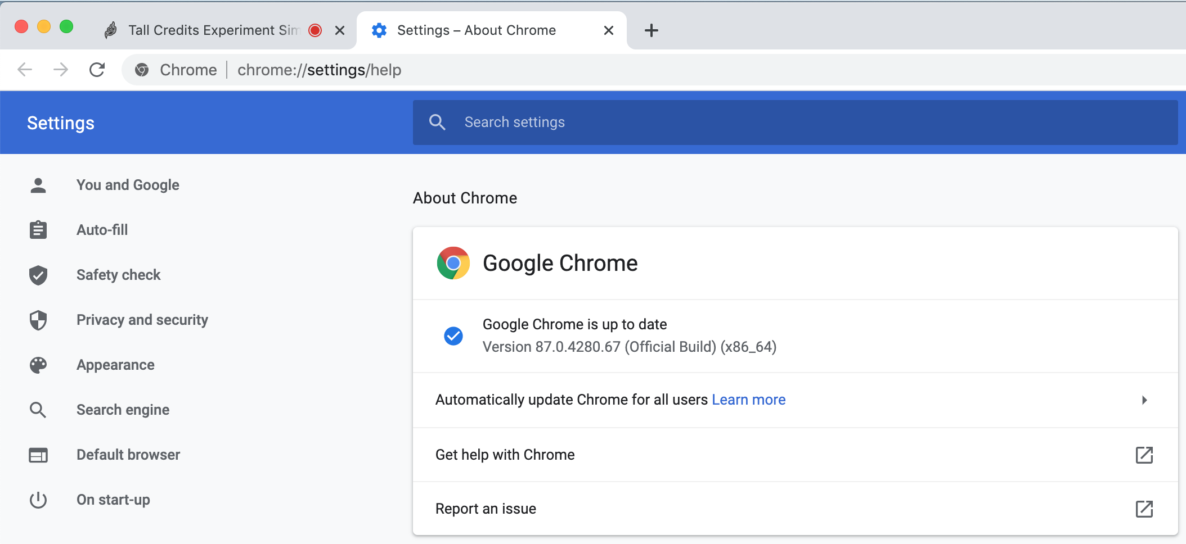This screenshot has width=1186, height=544.
Task: Click the Privacy and security shield icon
Action: point(38,320)
